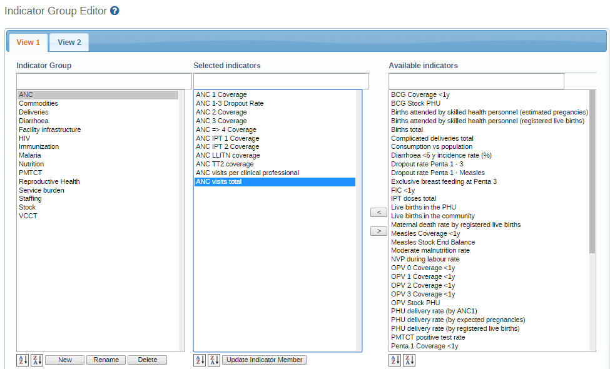Sort available indicators ascending A-Z
The height and width of the screenshot is (369, 610).
(x=395, y=360)
